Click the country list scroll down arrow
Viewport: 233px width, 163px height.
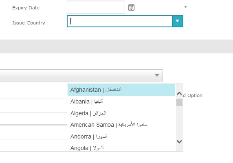pos(179,141)
